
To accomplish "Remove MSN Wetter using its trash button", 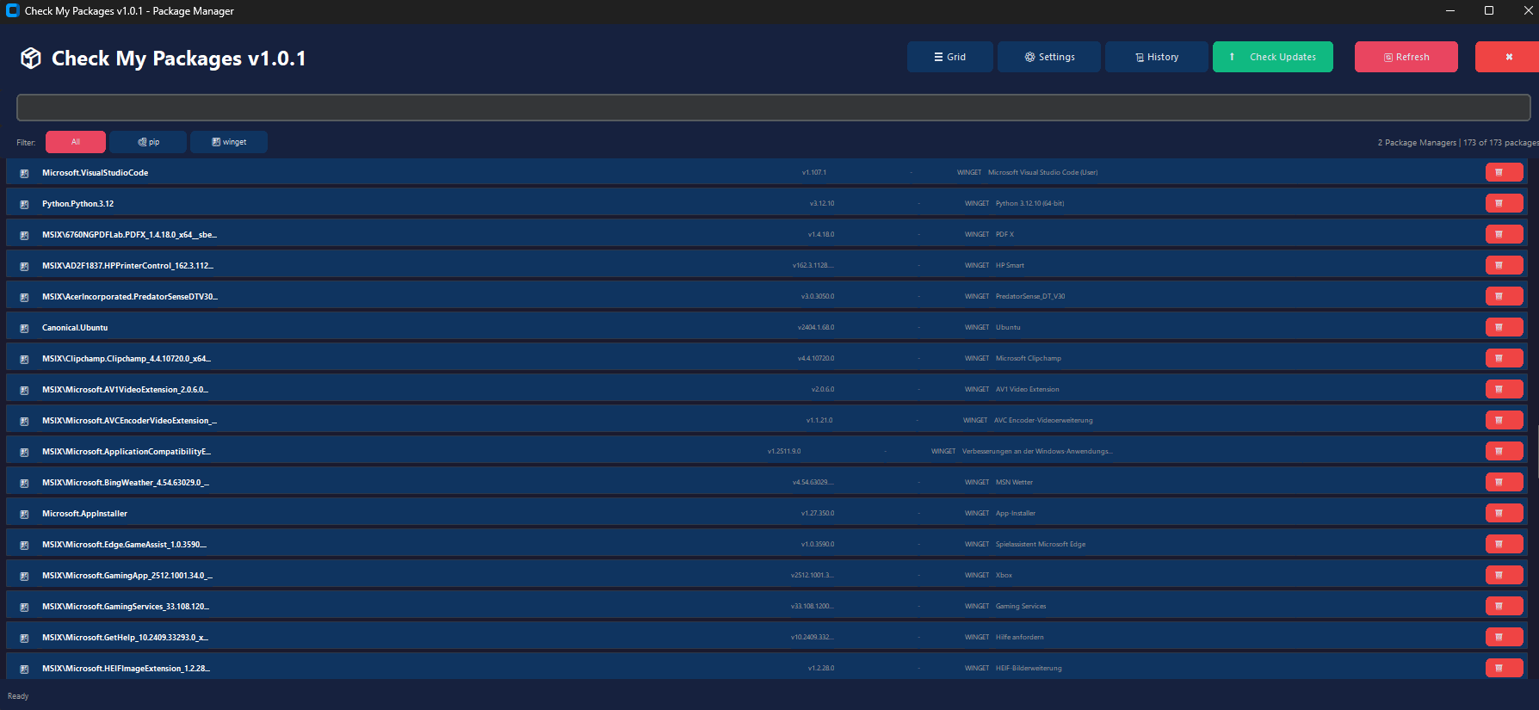I will point(1504,482).
